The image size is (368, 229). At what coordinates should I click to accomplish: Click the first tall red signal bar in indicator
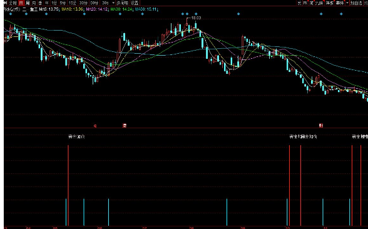point(68,185)
